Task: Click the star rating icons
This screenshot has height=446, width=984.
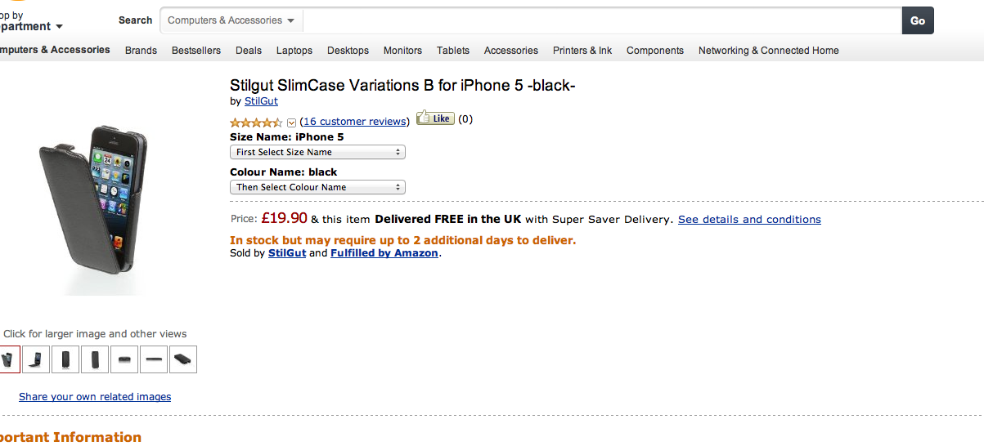Action: (x=256, y=122)
